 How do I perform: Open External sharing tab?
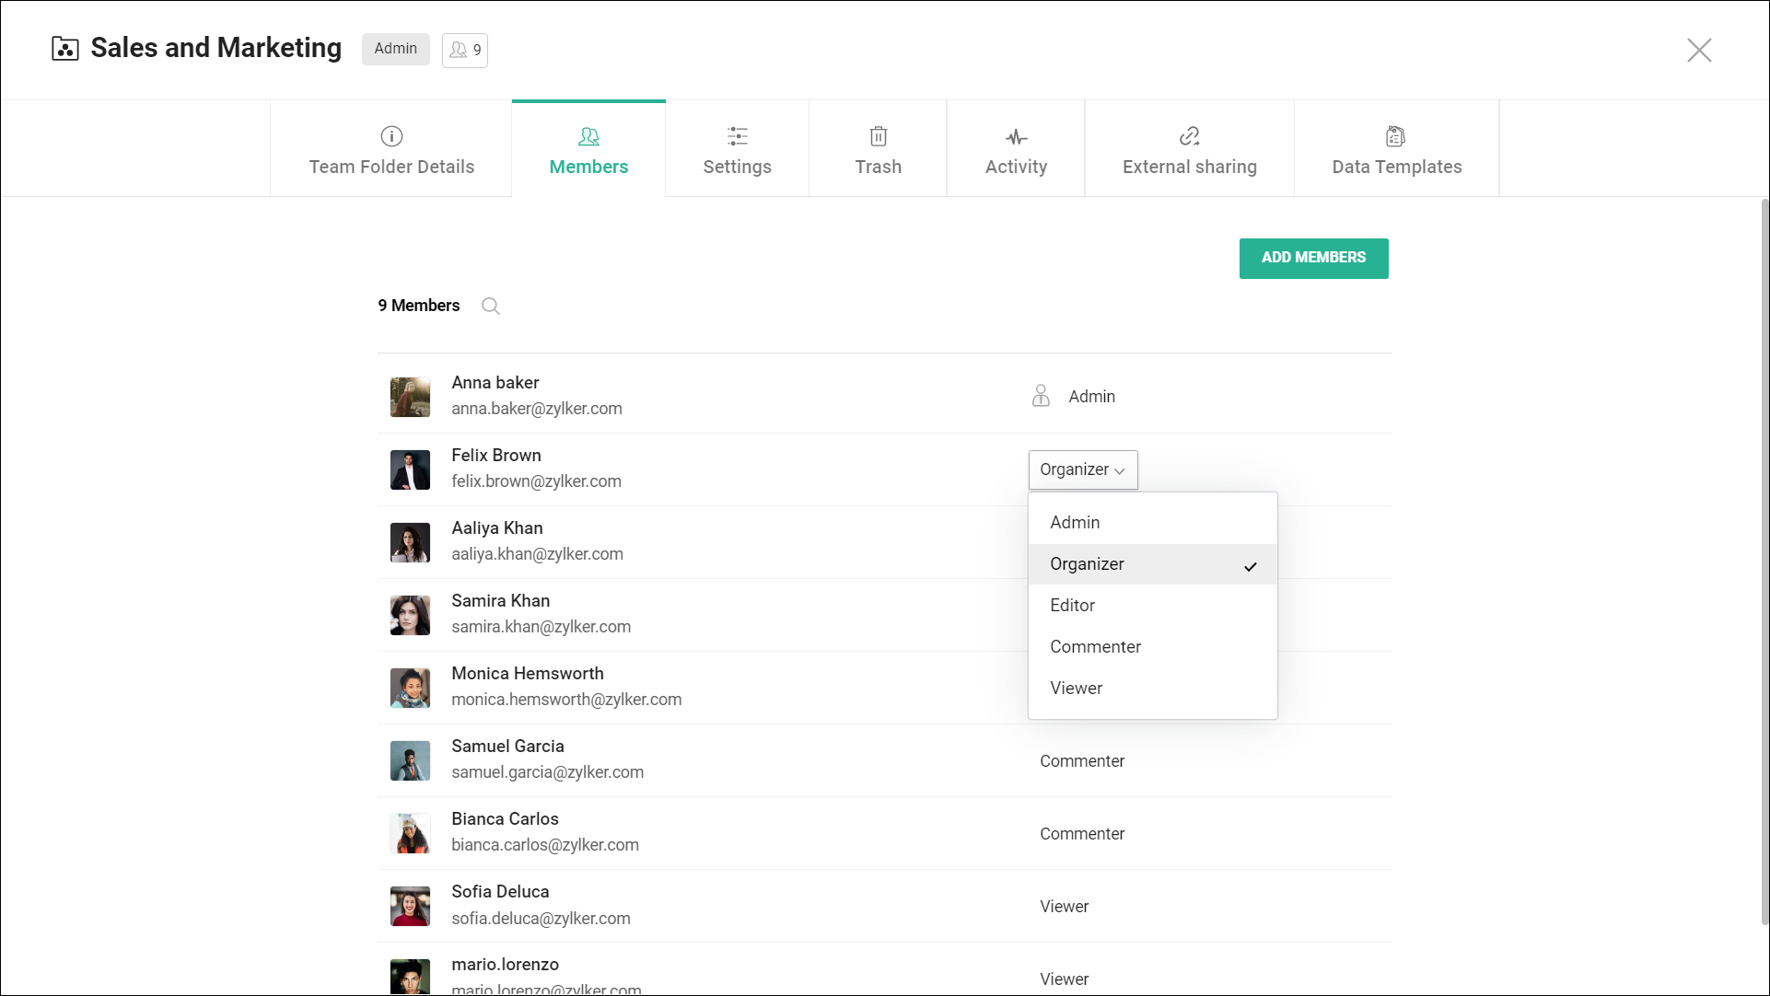1189,150
